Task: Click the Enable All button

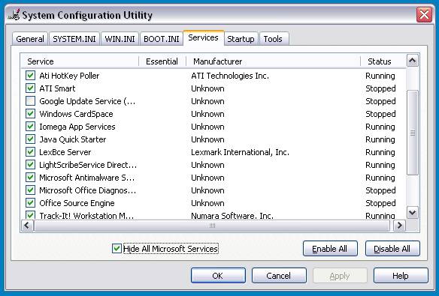Action: (x=330, y=249)
